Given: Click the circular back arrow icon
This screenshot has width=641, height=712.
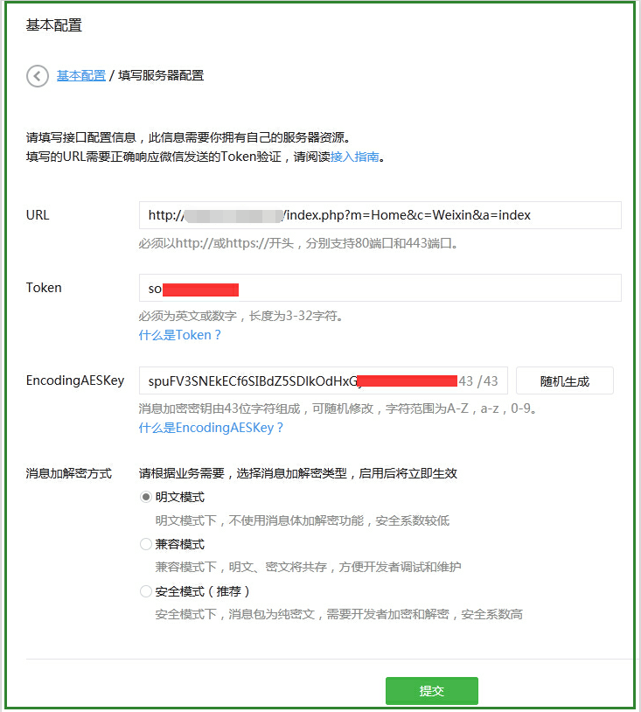Looking at the screenshot, I should pos(37,76).
